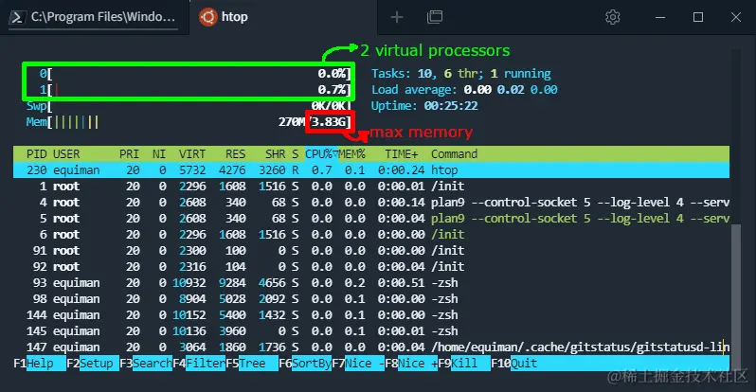Image resolution: width=756 pixels, height=392 pixels.
Task: Click F3 Search in the footer bar
Action: click(x=146, y=363)
